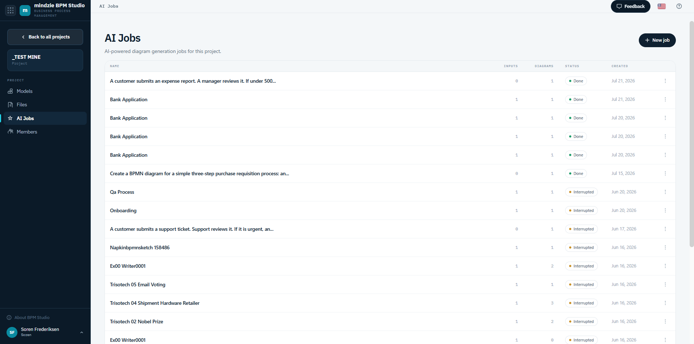The image size is (694, 344).
Task: Open row menu for Qa Process job
Action: coord(665,192)
